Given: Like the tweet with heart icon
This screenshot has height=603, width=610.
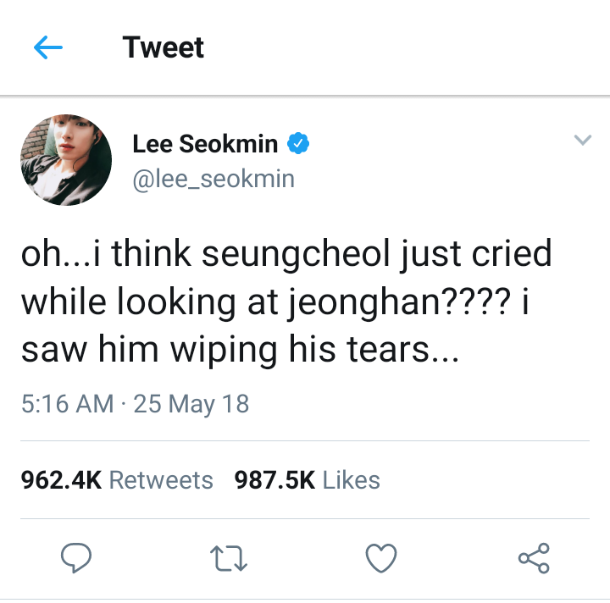Looking at the screenshot, I should click(381, 558).
